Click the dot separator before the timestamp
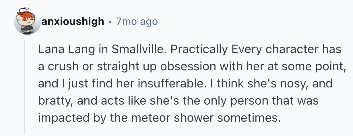353x136 pixels. pos(110,22)
